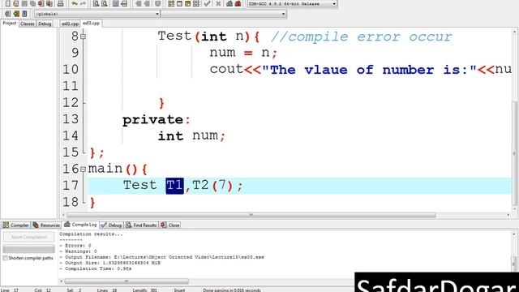Image resolution: width=519 pixels, height=292 pixels.
Task: Switch to the Classes sidebar tab
Action: (27, 24)
